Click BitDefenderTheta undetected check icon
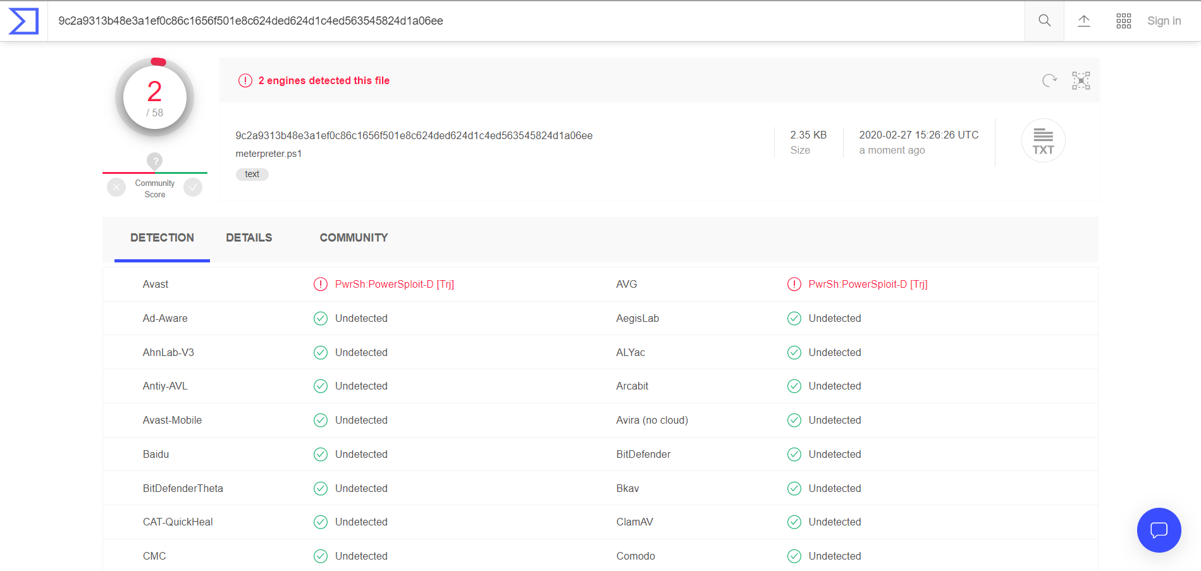Screen dimensions: 1201x571 tap(321, 488)
